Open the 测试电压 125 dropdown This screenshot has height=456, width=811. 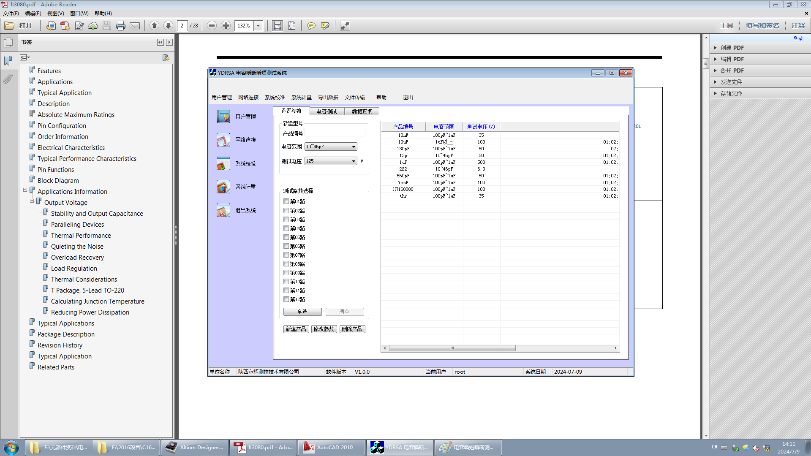point(331,161)
